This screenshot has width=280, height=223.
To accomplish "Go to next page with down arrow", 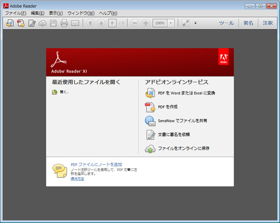I will 101,23.
